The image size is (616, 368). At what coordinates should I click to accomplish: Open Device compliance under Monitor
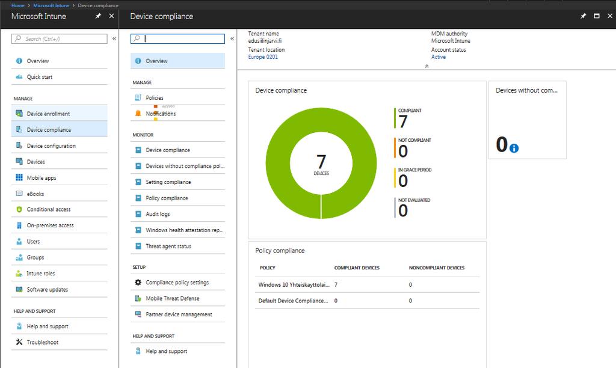[177, 150]
